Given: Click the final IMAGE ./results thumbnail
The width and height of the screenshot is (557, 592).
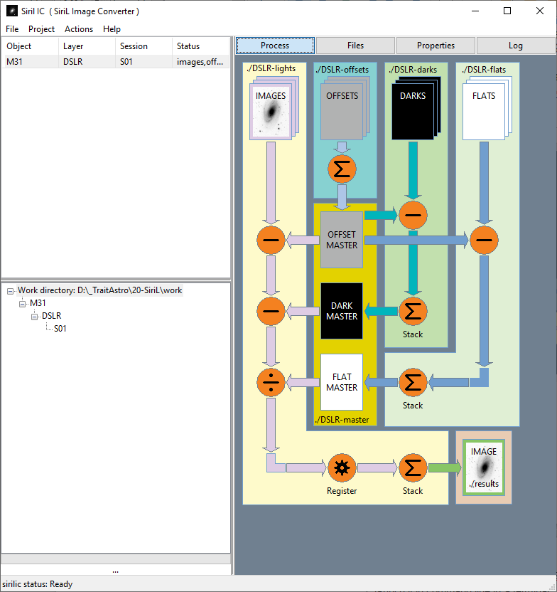Looking at the screenshot, I should tap(484, 467).
